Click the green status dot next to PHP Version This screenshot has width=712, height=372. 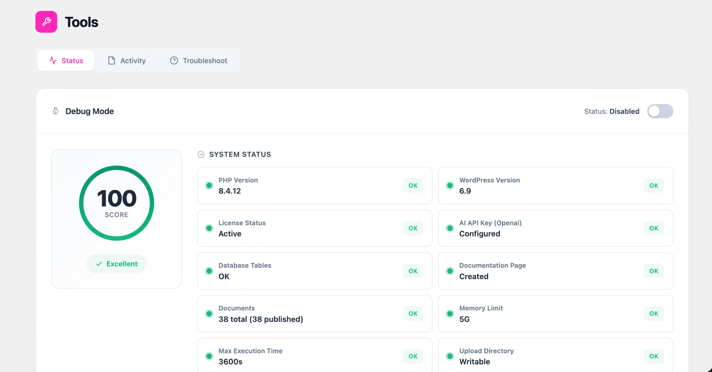click(x=209, y=185)
